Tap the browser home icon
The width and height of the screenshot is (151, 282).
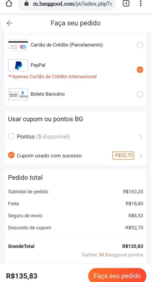point(9,3)
